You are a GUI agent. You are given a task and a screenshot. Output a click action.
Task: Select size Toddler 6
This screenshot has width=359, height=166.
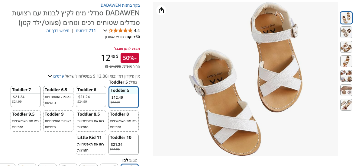coord(91,97)
